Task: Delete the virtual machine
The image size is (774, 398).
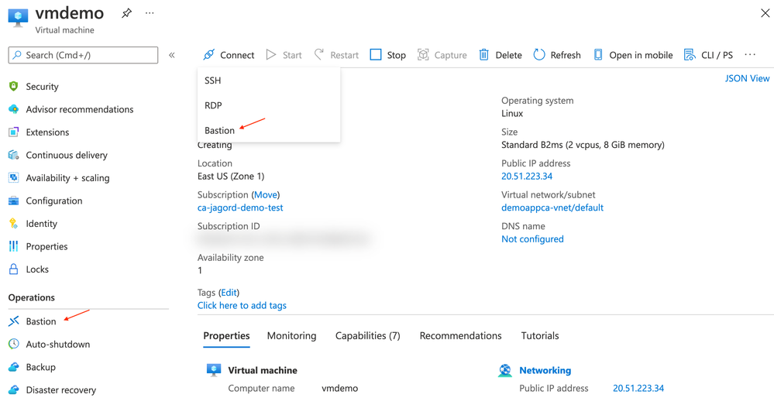Action: pos(501,55)
